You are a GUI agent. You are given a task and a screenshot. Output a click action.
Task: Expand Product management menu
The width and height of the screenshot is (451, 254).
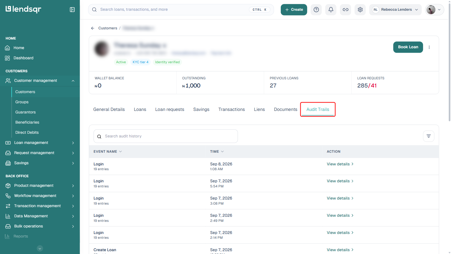pyautogui.click(x=40, y=186)
